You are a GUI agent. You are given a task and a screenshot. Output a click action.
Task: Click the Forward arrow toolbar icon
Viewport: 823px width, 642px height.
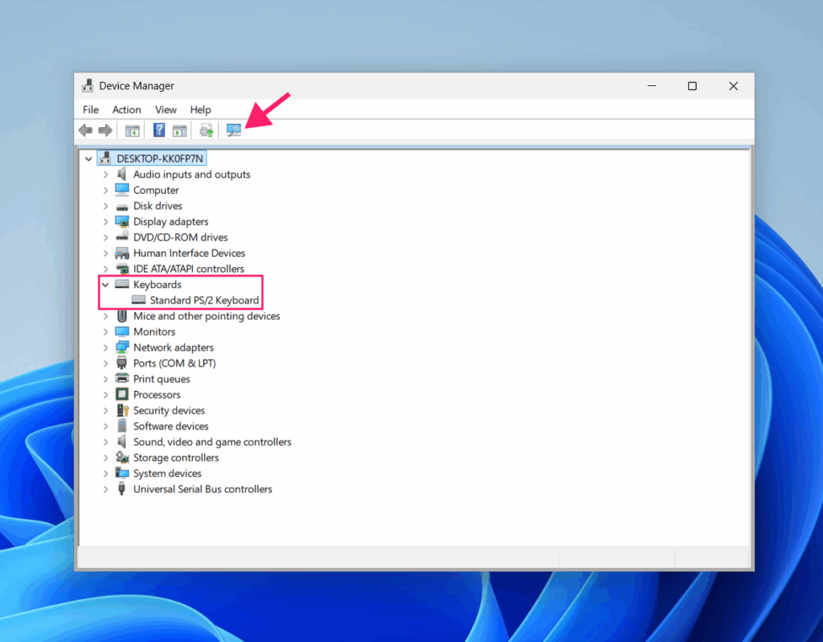point(105,130)
